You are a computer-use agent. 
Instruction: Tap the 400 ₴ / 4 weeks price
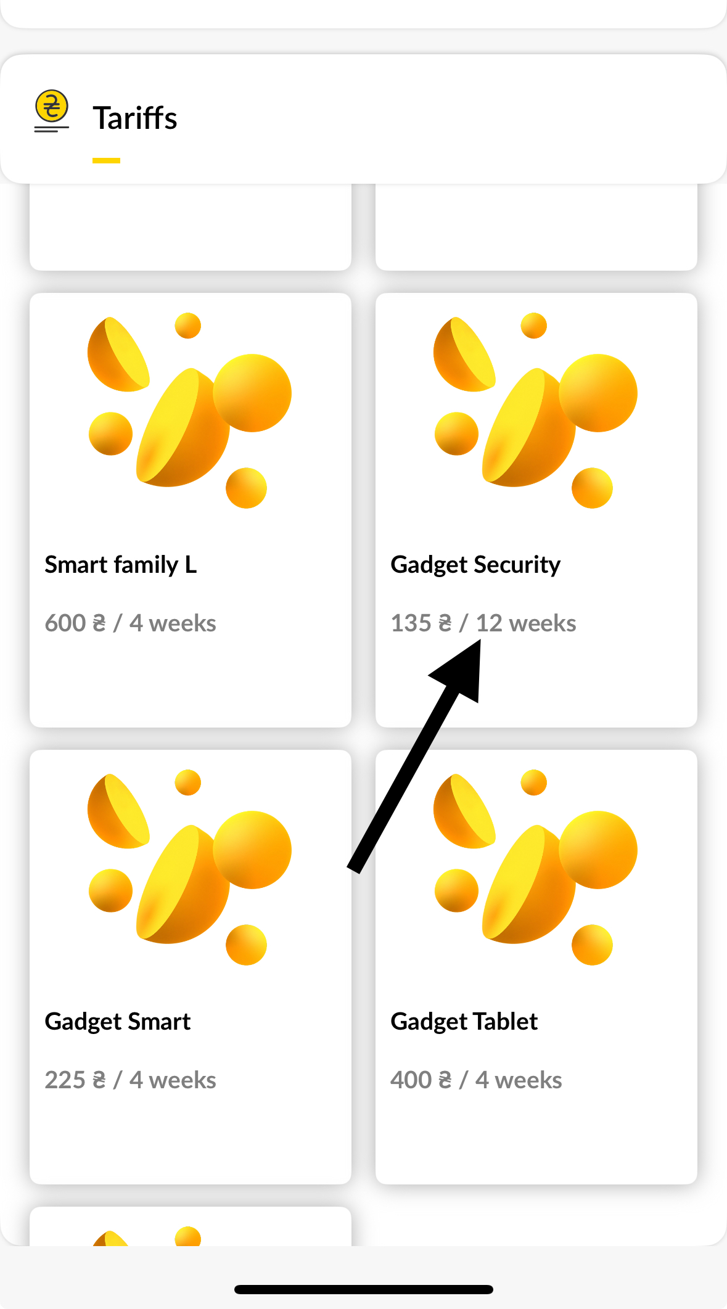[x=476, y=1080]
